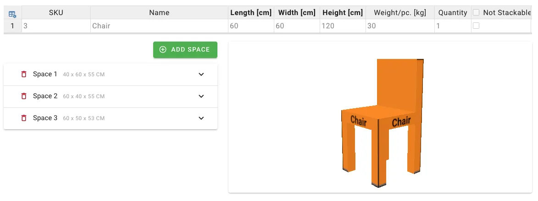
Task: Delete Space 2 with its trash icon
Action: pyautogui.click(x=24, y=96)
